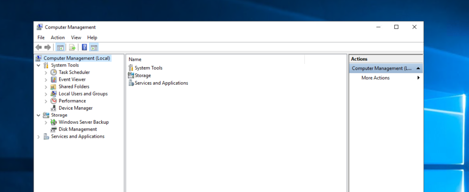Select Windows Server Backup label in tree
469x192 pixels.
click(84, 122)
